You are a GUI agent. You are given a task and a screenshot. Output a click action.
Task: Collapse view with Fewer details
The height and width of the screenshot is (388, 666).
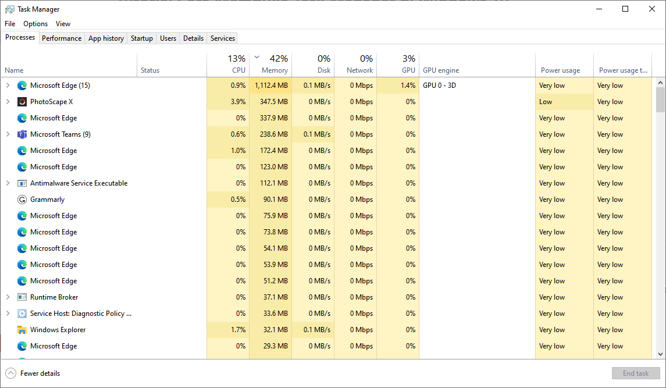tap(33, 373)
